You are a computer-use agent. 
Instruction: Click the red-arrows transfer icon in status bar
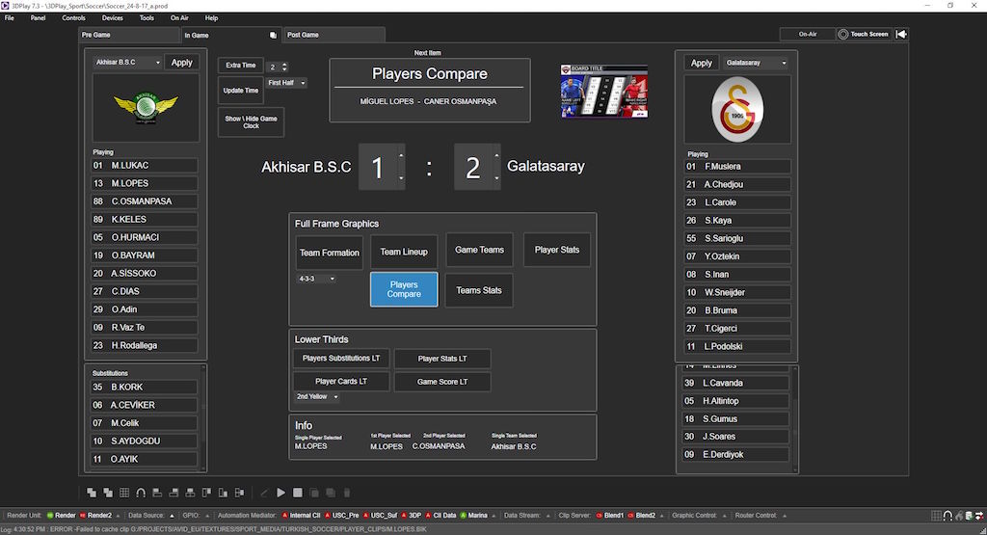tap(979, 516)
